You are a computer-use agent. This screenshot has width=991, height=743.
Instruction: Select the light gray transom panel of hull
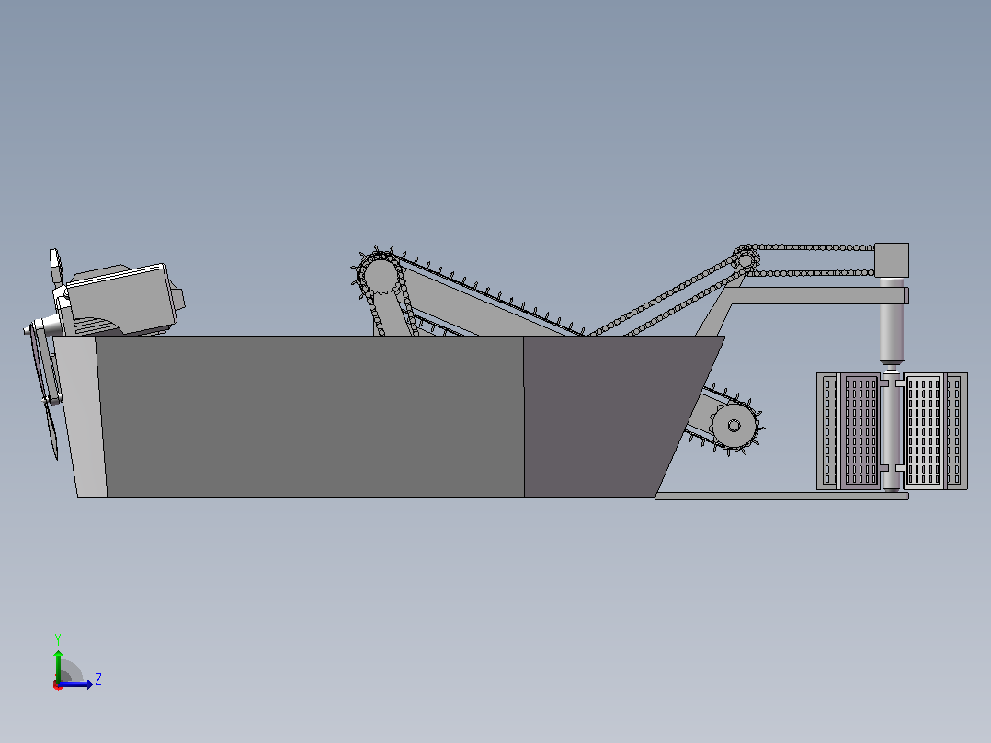(x=81, y=417)
